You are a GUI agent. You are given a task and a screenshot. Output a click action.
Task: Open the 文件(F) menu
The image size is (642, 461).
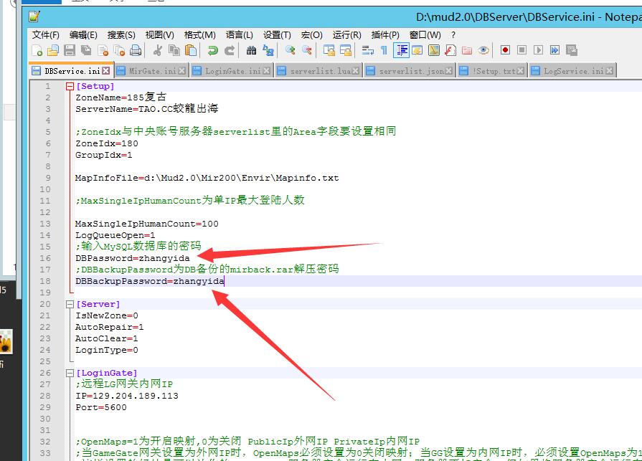(45, 34)
